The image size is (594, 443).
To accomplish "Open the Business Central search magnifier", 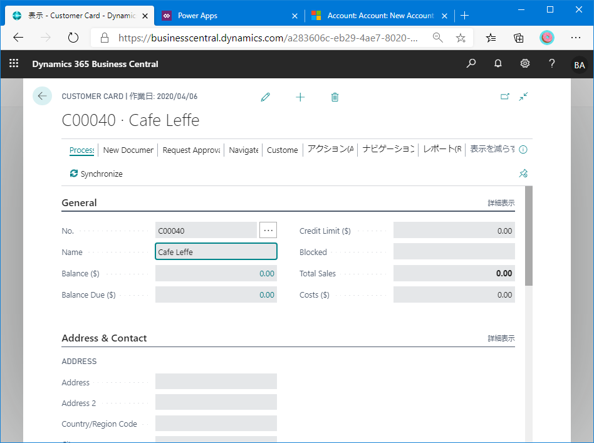I will tap(471, 63).
